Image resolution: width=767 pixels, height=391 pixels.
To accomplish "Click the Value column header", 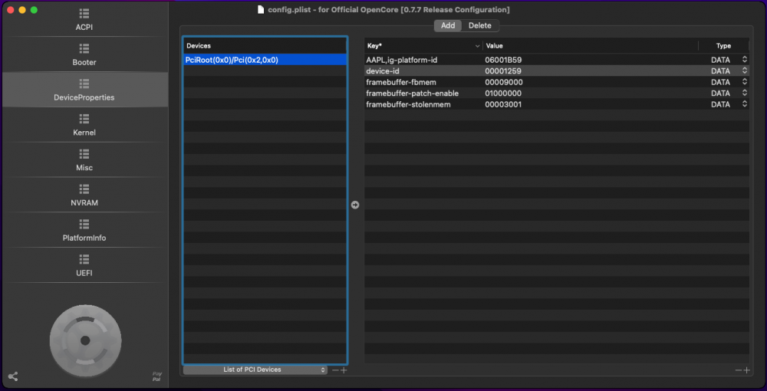I will (x=591, y=46).
